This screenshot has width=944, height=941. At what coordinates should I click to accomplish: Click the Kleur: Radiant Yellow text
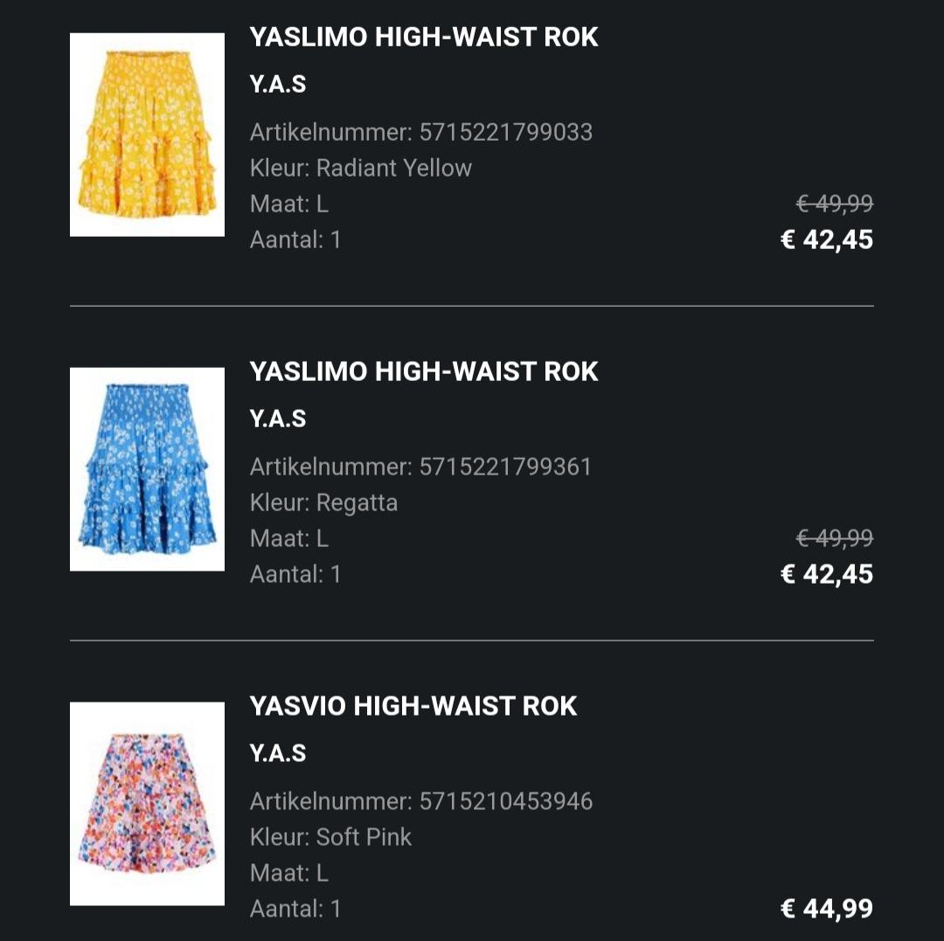[x=361, y=168]
